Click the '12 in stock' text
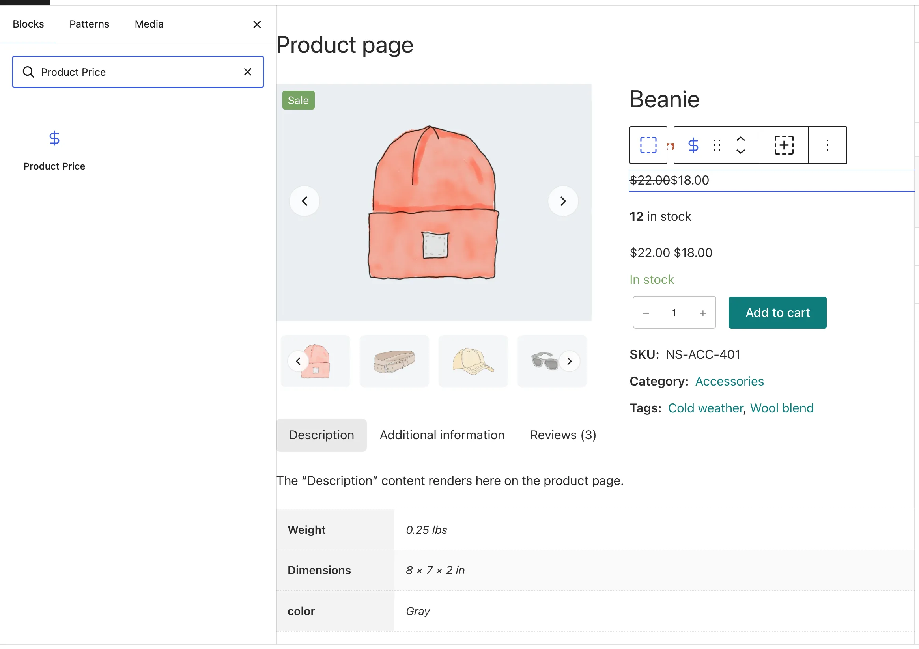The width and height of the screenshot is (919, 649). (660, 217)
